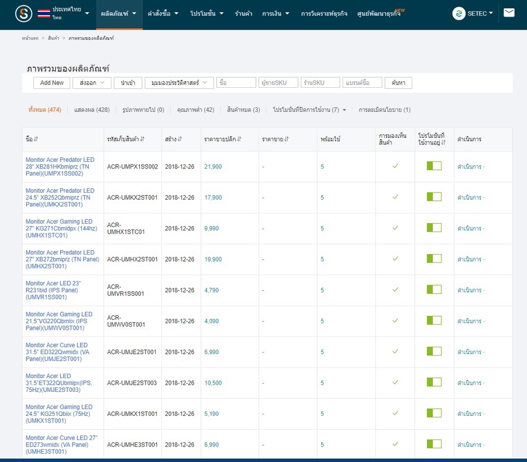This screenshot has height=462, width=527.
Task: Toggle active switch for ACR-UMVR1SS001
Action: point(434,290)
